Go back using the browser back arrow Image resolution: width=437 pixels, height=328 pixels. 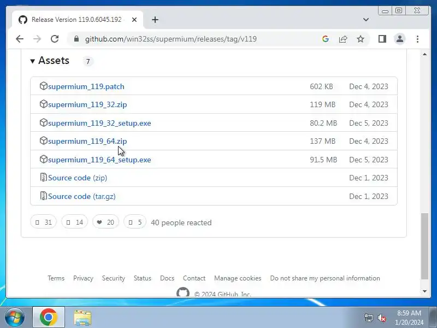(x=20, y=39)
